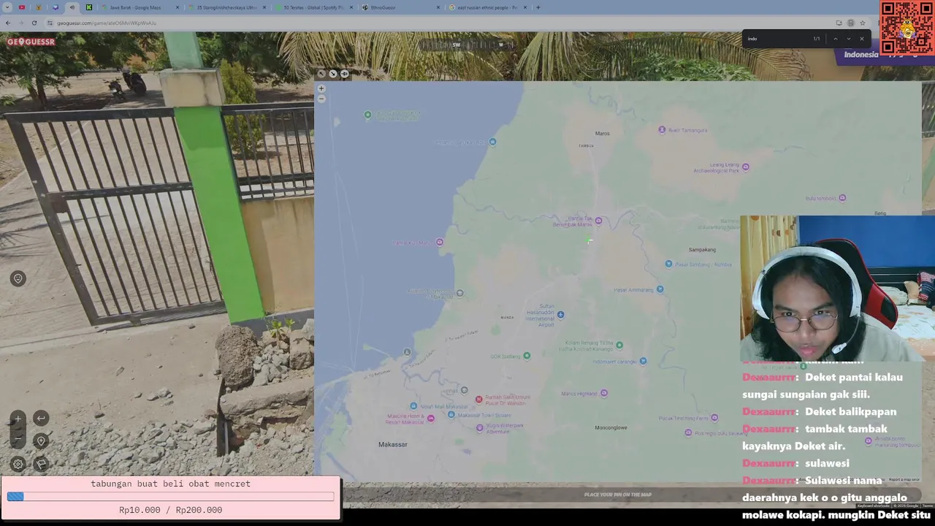Click the Moncongloe label on map

coord(611,427)
